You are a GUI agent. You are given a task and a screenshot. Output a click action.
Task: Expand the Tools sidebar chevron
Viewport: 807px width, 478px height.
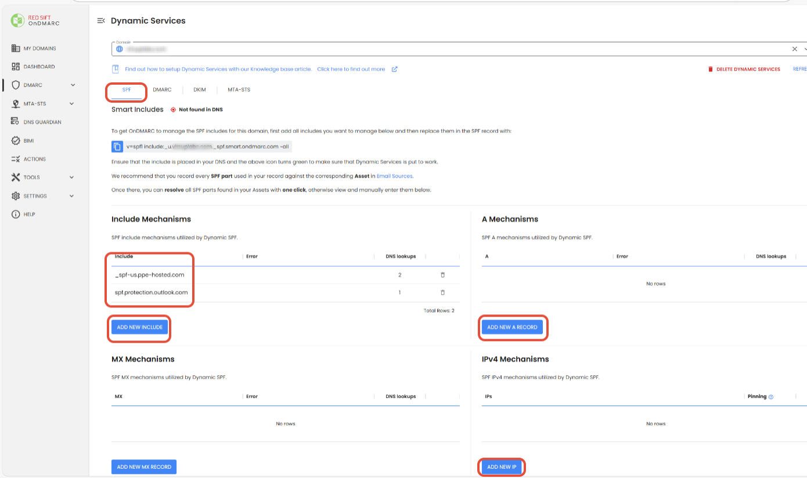pos(72,178)
